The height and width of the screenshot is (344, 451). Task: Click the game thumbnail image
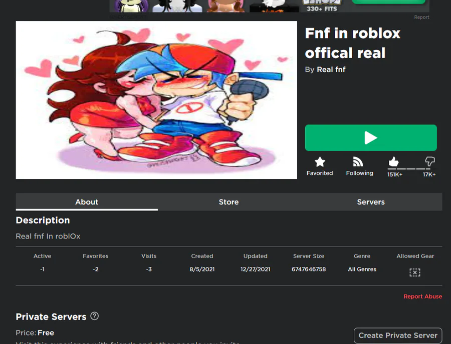coord(156,100)
